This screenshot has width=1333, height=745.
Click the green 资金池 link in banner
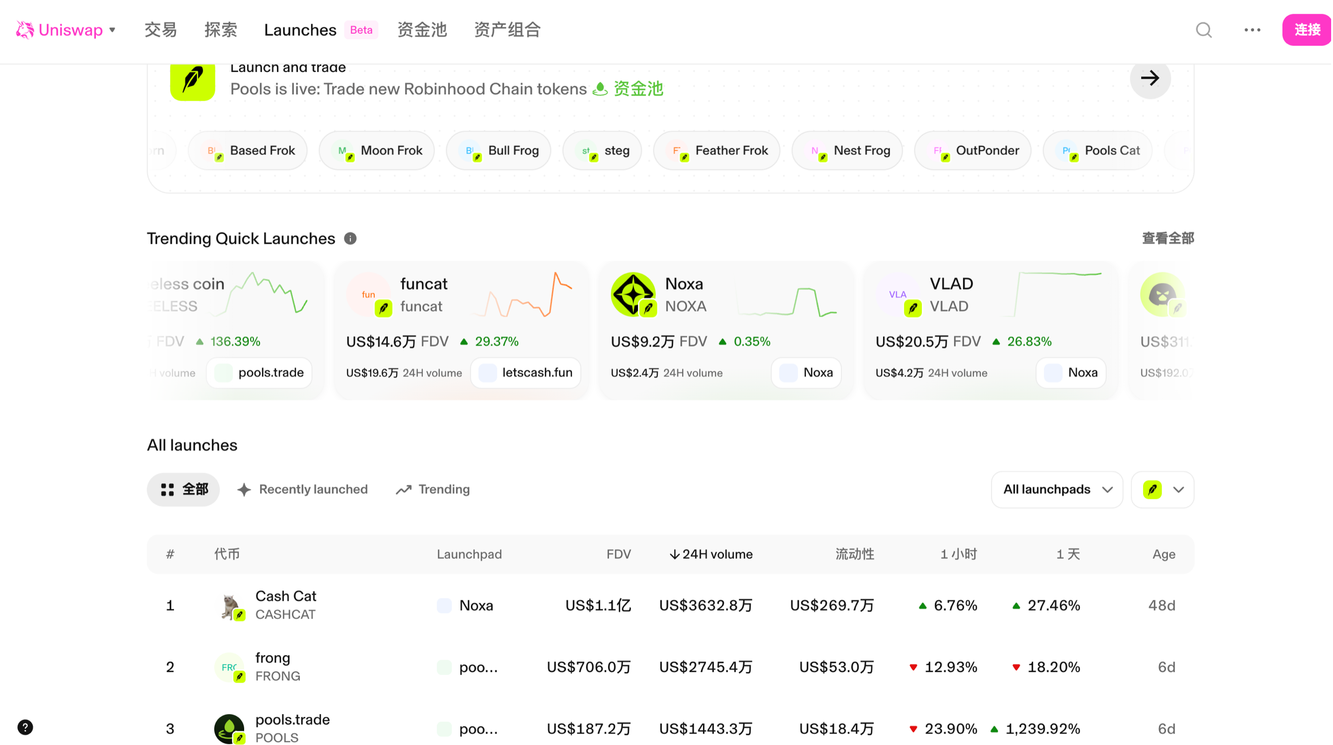pos(639,89)
